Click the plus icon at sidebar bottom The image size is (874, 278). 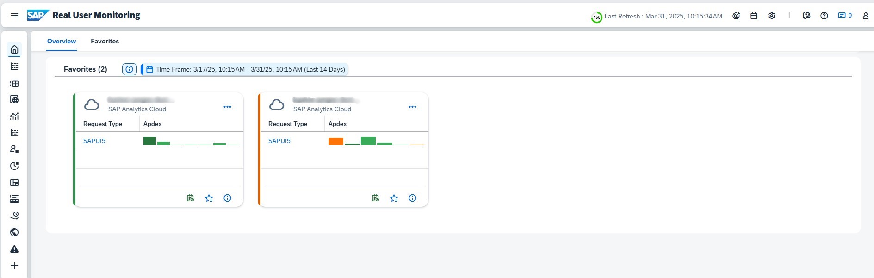pyautogui.click(x=14, y=266)
